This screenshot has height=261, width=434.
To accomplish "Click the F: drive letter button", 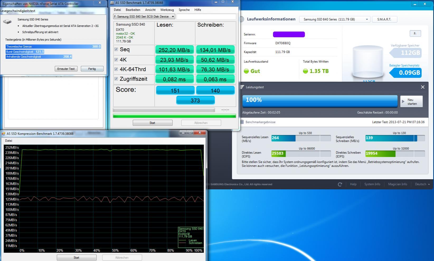I will click(x=415, y=34).
